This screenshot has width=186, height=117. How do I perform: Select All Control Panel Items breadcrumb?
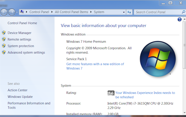click(71, 12)
